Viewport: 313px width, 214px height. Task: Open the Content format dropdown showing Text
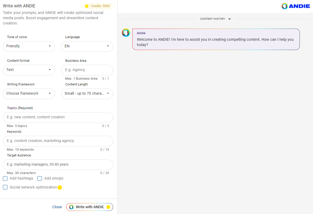click(29, 70)
